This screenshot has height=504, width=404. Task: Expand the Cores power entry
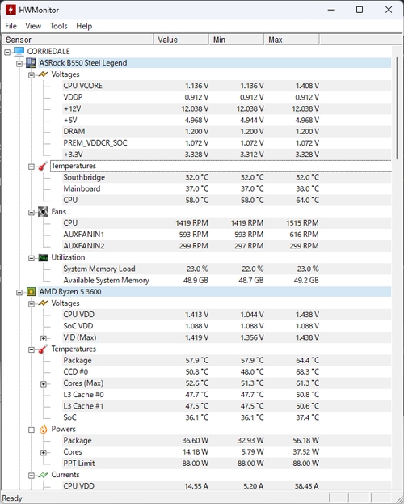(x=44, y=453)
